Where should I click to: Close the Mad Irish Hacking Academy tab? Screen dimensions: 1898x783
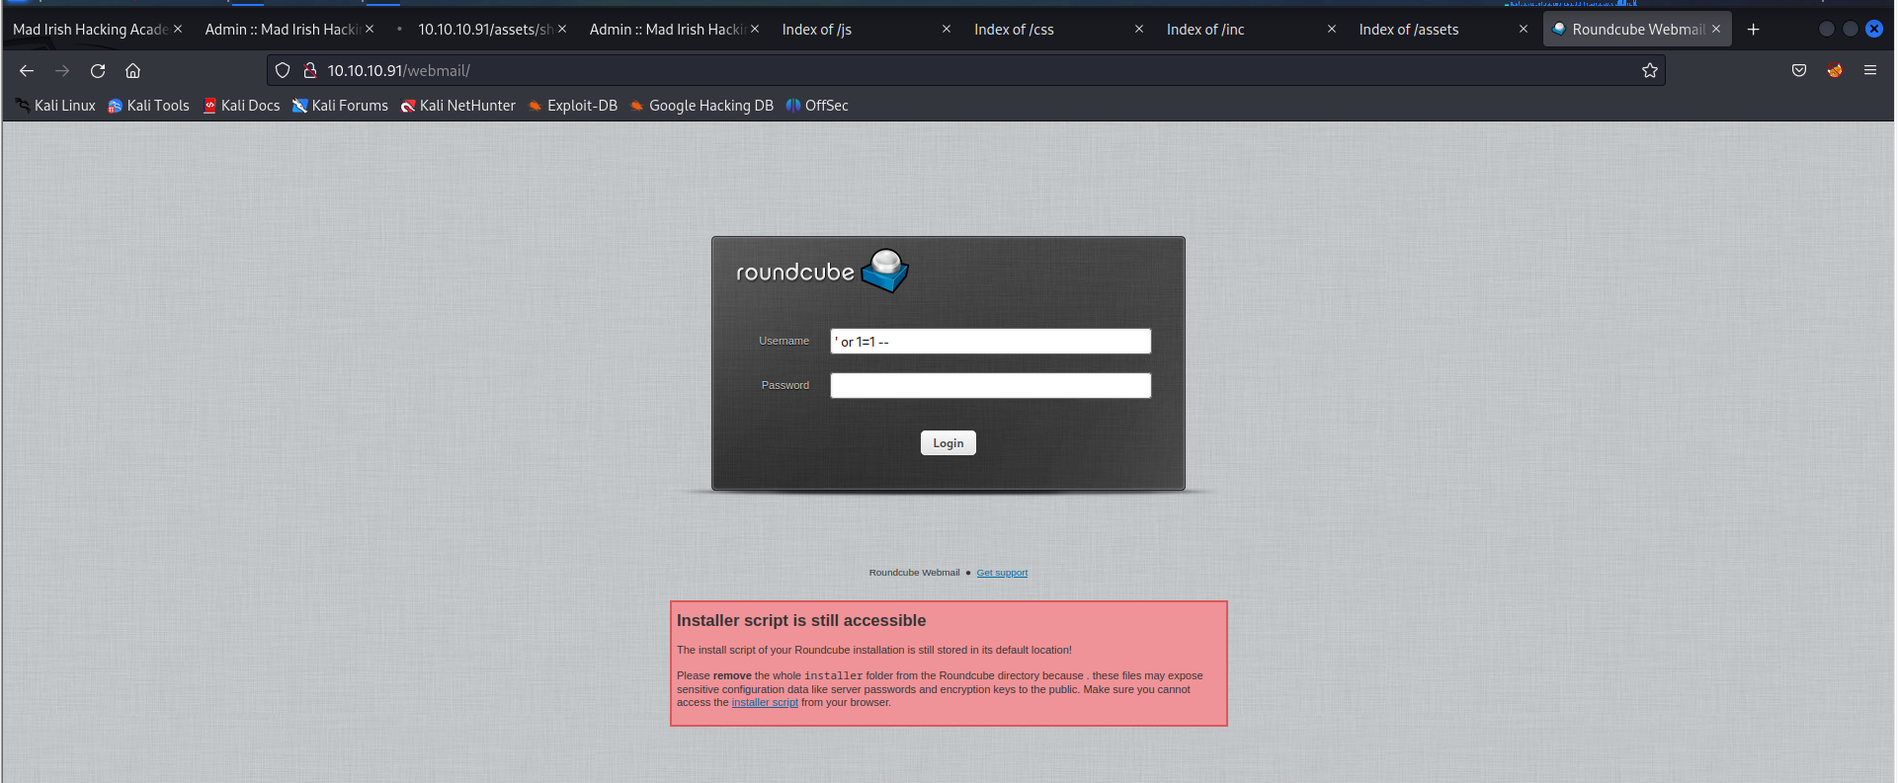178,30
